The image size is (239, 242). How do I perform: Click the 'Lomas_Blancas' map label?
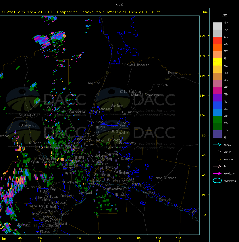click(165, 178)
